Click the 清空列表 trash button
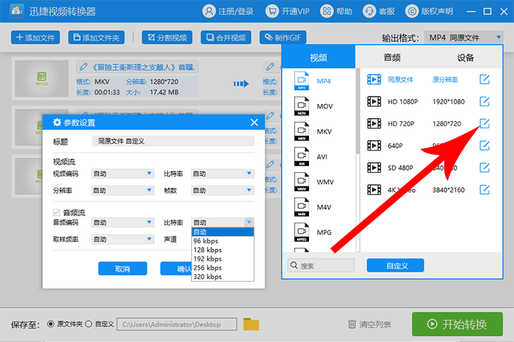This screenshot has height=342, width=514. [x=369, y=324]
